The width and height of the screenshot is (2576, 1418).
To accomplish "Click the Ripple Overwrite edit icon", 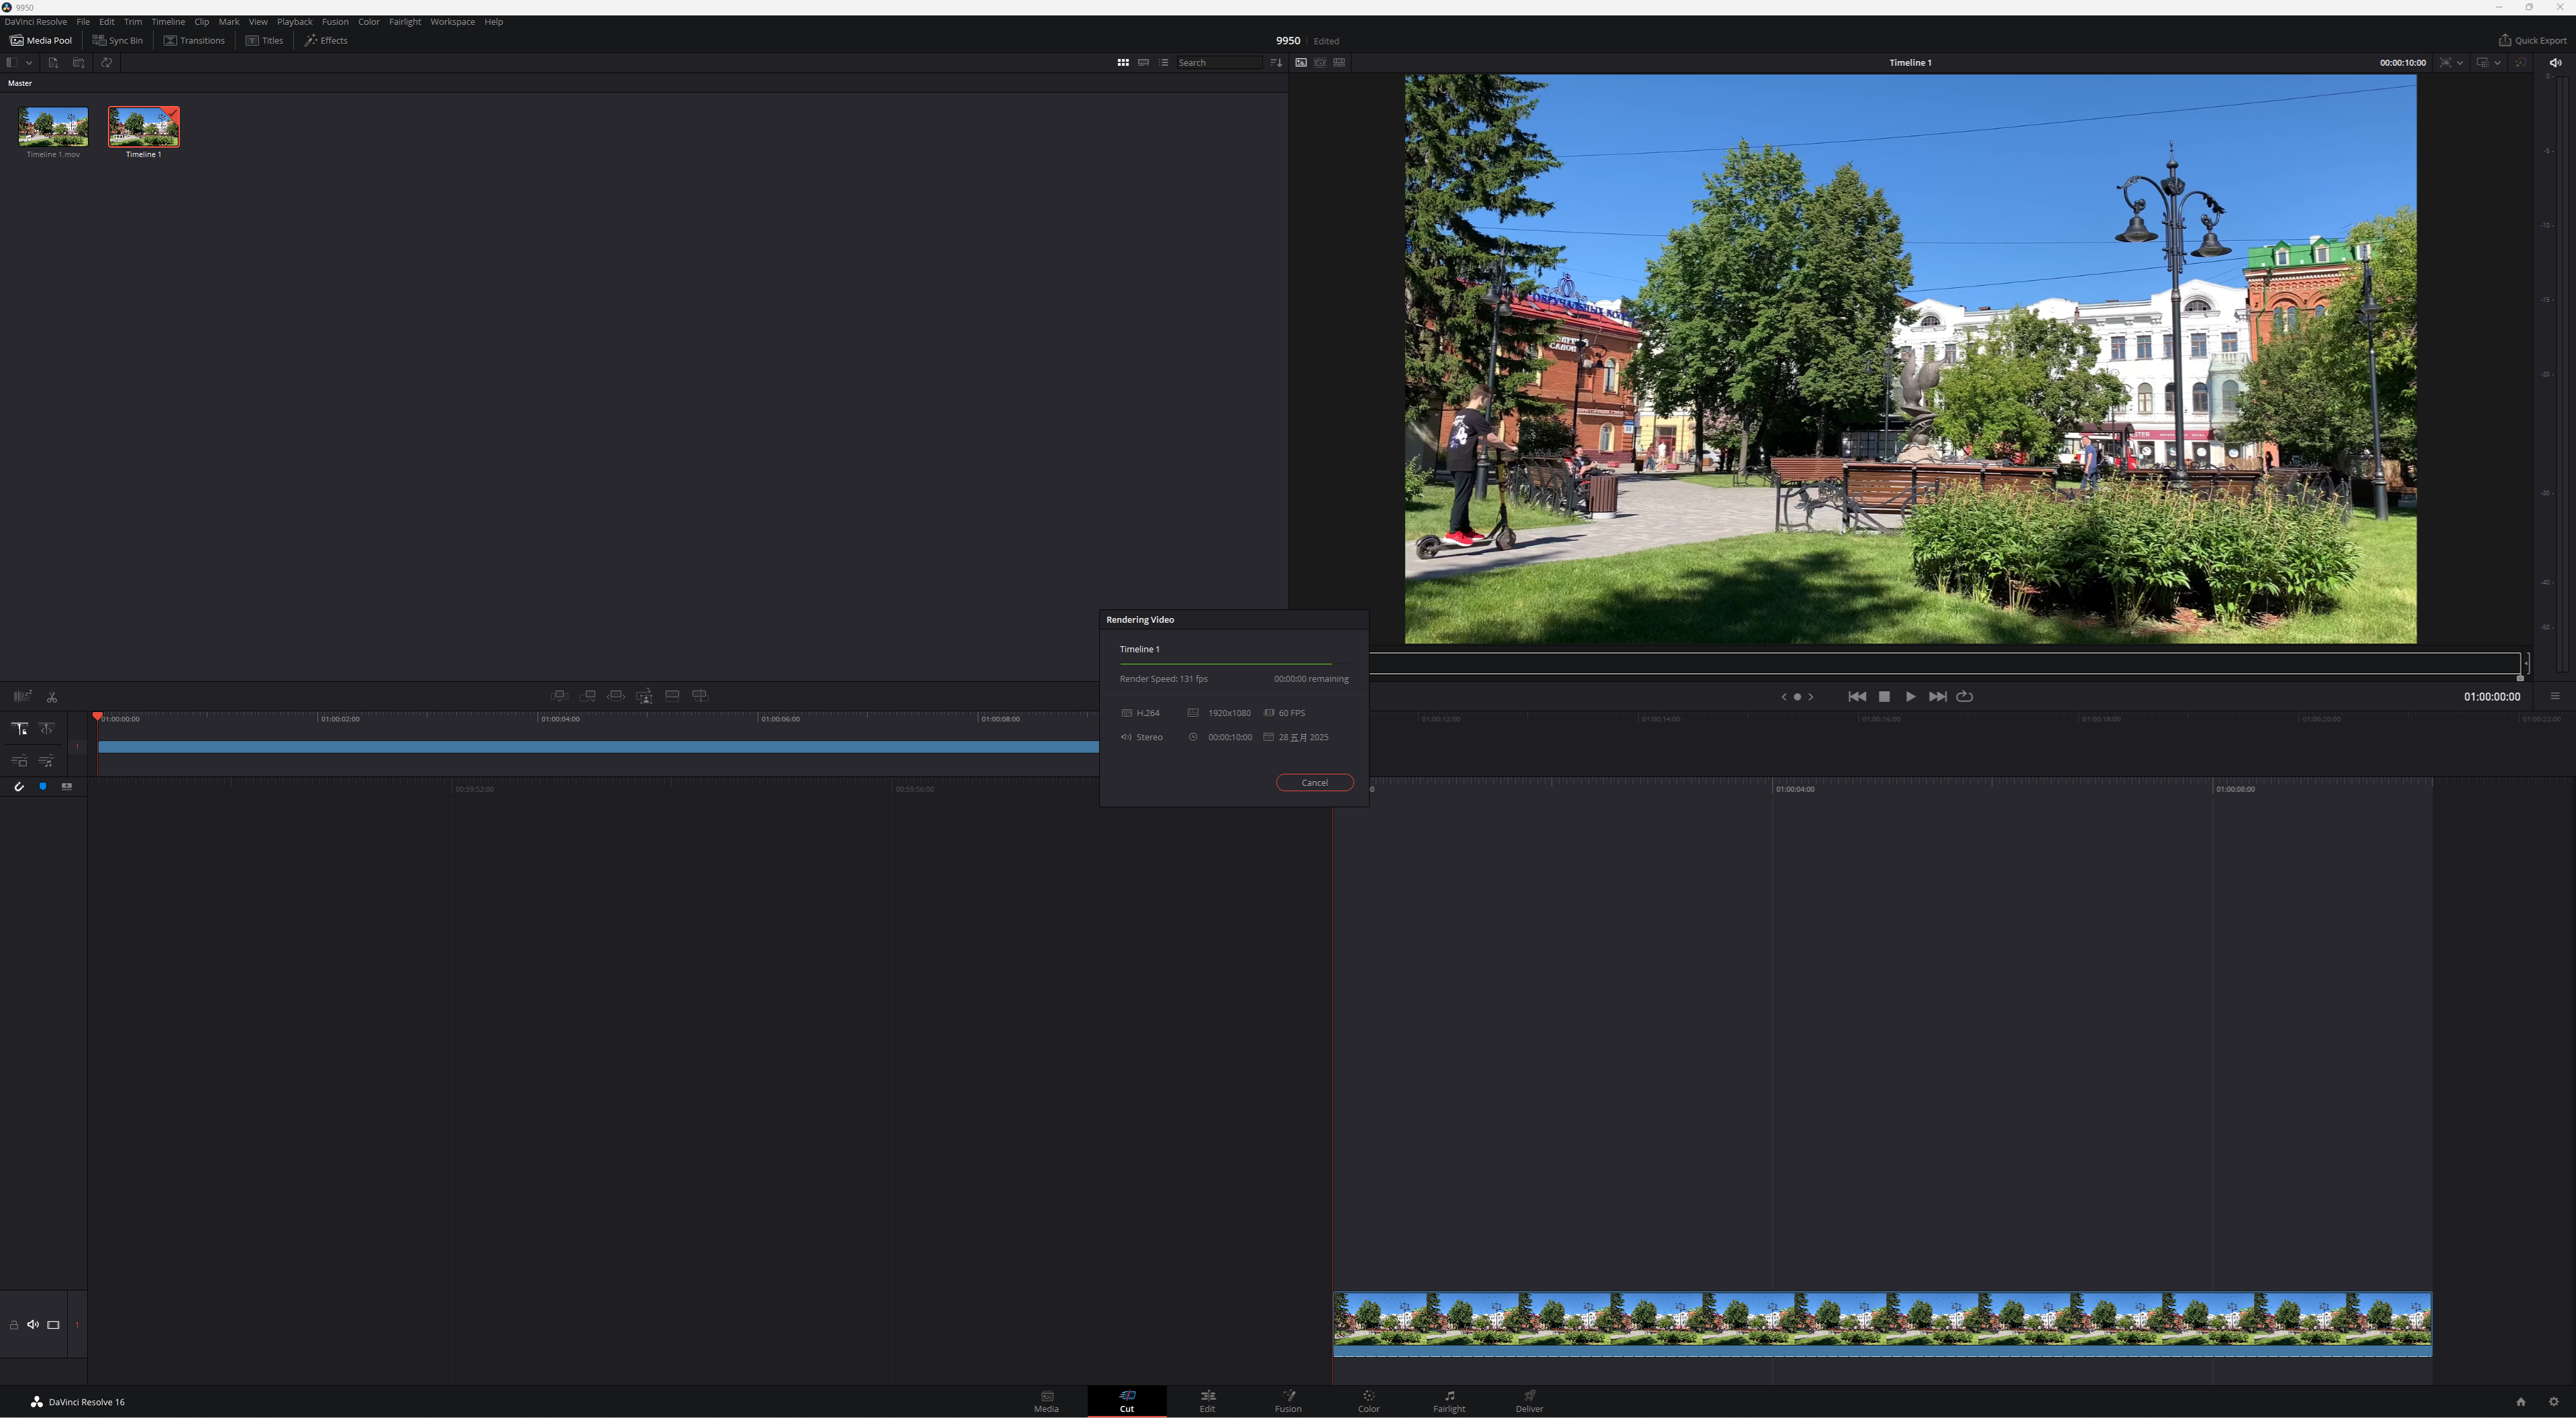I will click(616, 696).
